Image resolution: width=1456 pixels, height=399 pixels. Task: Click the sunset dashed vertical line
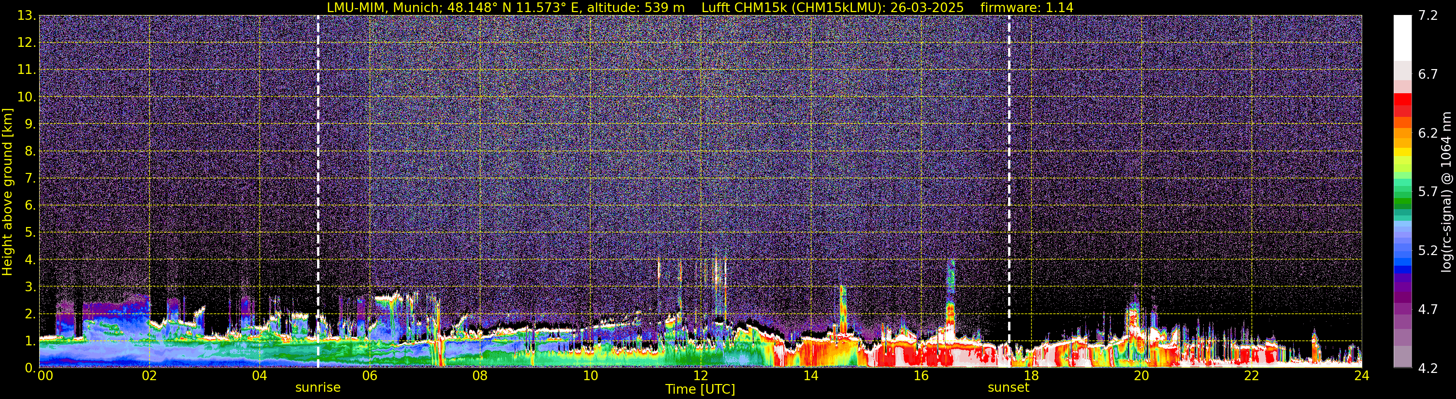pyautogui.click(x=1009, y=191)
